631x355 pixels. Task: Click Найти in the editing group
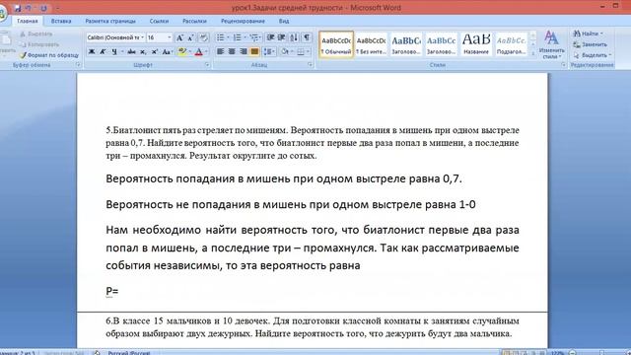[588, 34]
